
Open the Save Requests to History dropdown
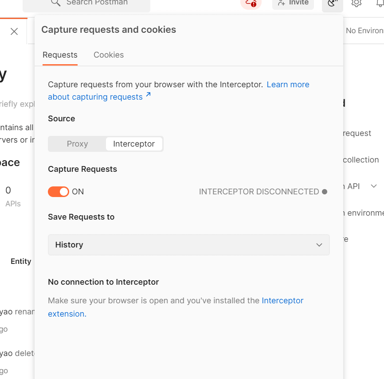pos(189,245)
